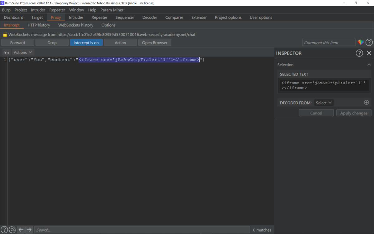Close the Inspector panel
Viewport: 374px width, 234px height.
[369, 53]
